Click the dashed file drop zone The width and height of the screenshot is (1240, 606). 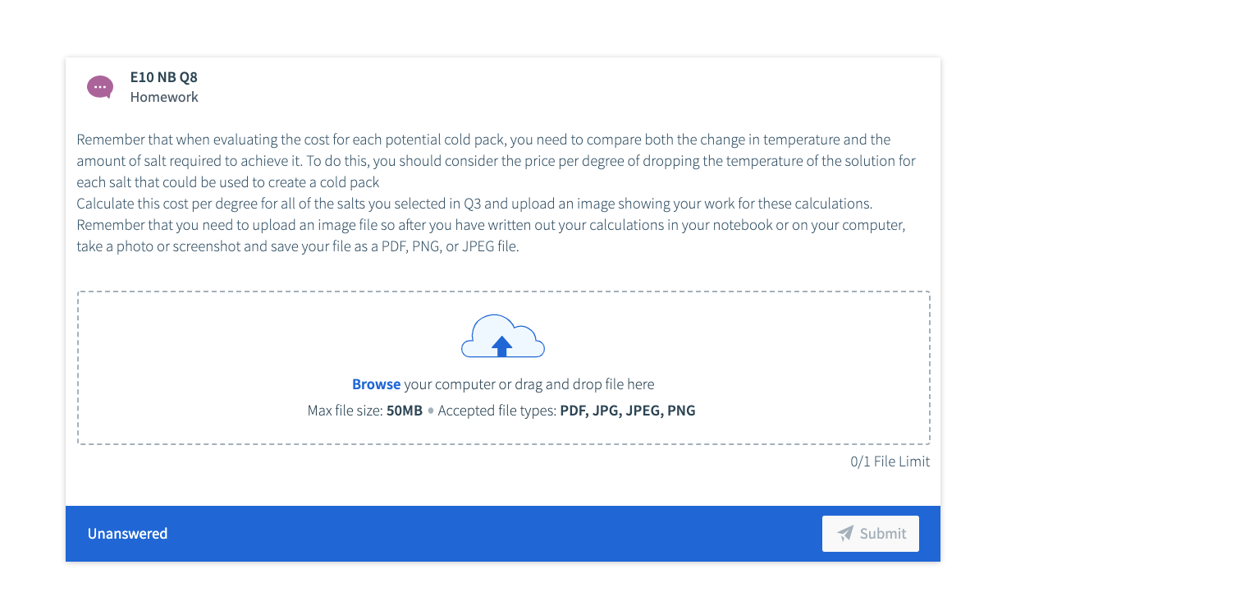(504, 368)
